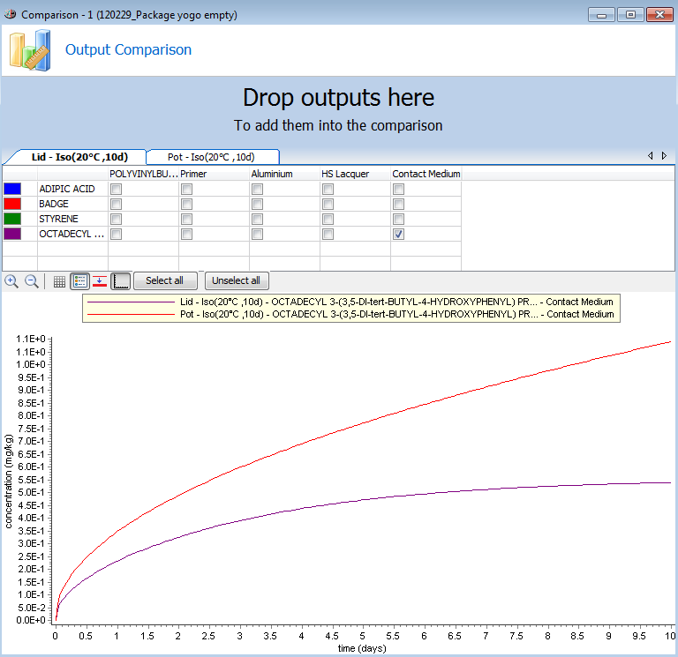Viewport: 678px width, 657px height.
Task: Click the zoom in magnifier icon
Action: point(11,281)
